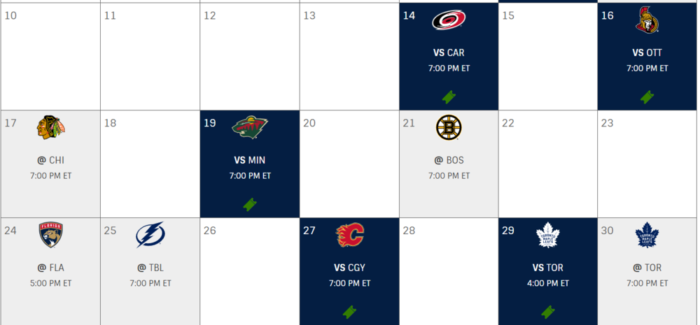The width and height of the screenshot is (700, 325).
Task: Buy tickets for the MIN game
Action: (x=250, y=205)
